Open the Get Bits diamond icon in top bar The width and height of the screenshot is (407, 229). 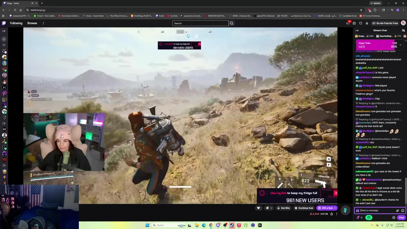[367, 23]
